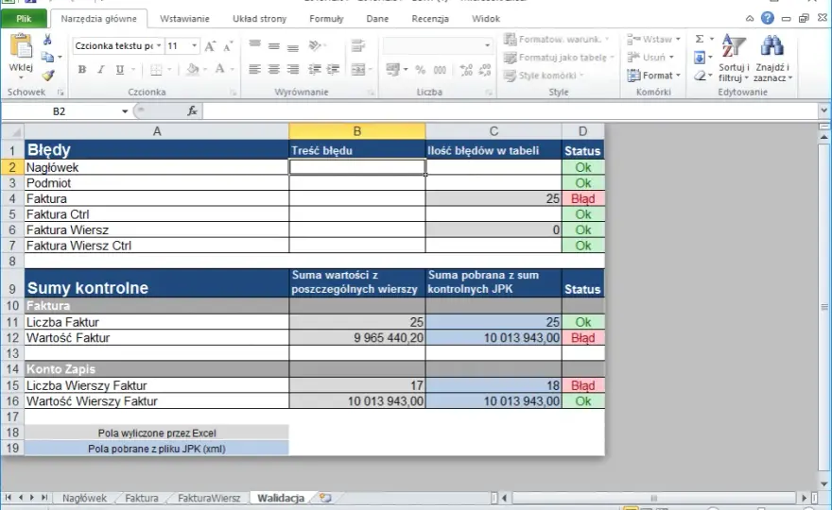The width and height of the screenshot is (832, 510).
Task: Switch to the Układ strony tab
Action: (x=259, y=19)
